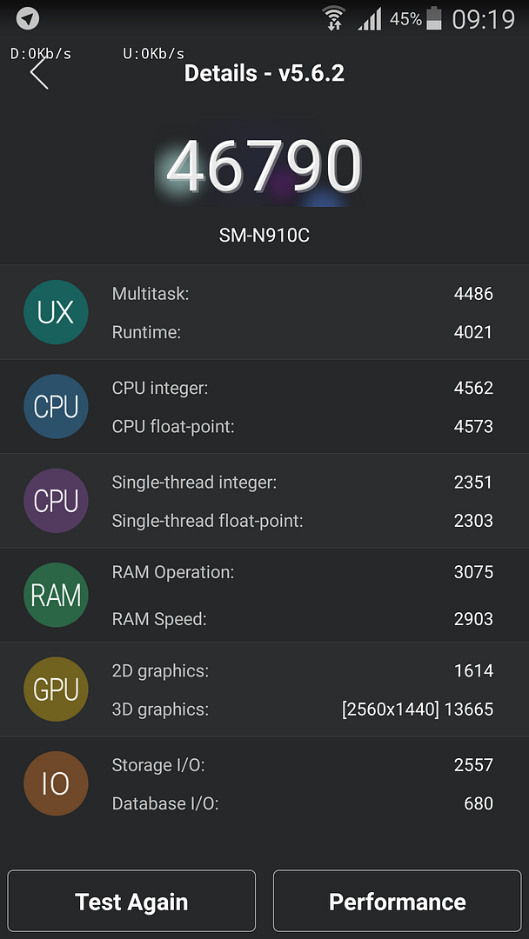Tap the back arrow icon
The height and width of the screenshot is (939, 529).
39,73
